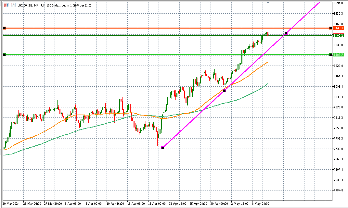Select right handle of orange horizontal line

click(x=330, y=28)
